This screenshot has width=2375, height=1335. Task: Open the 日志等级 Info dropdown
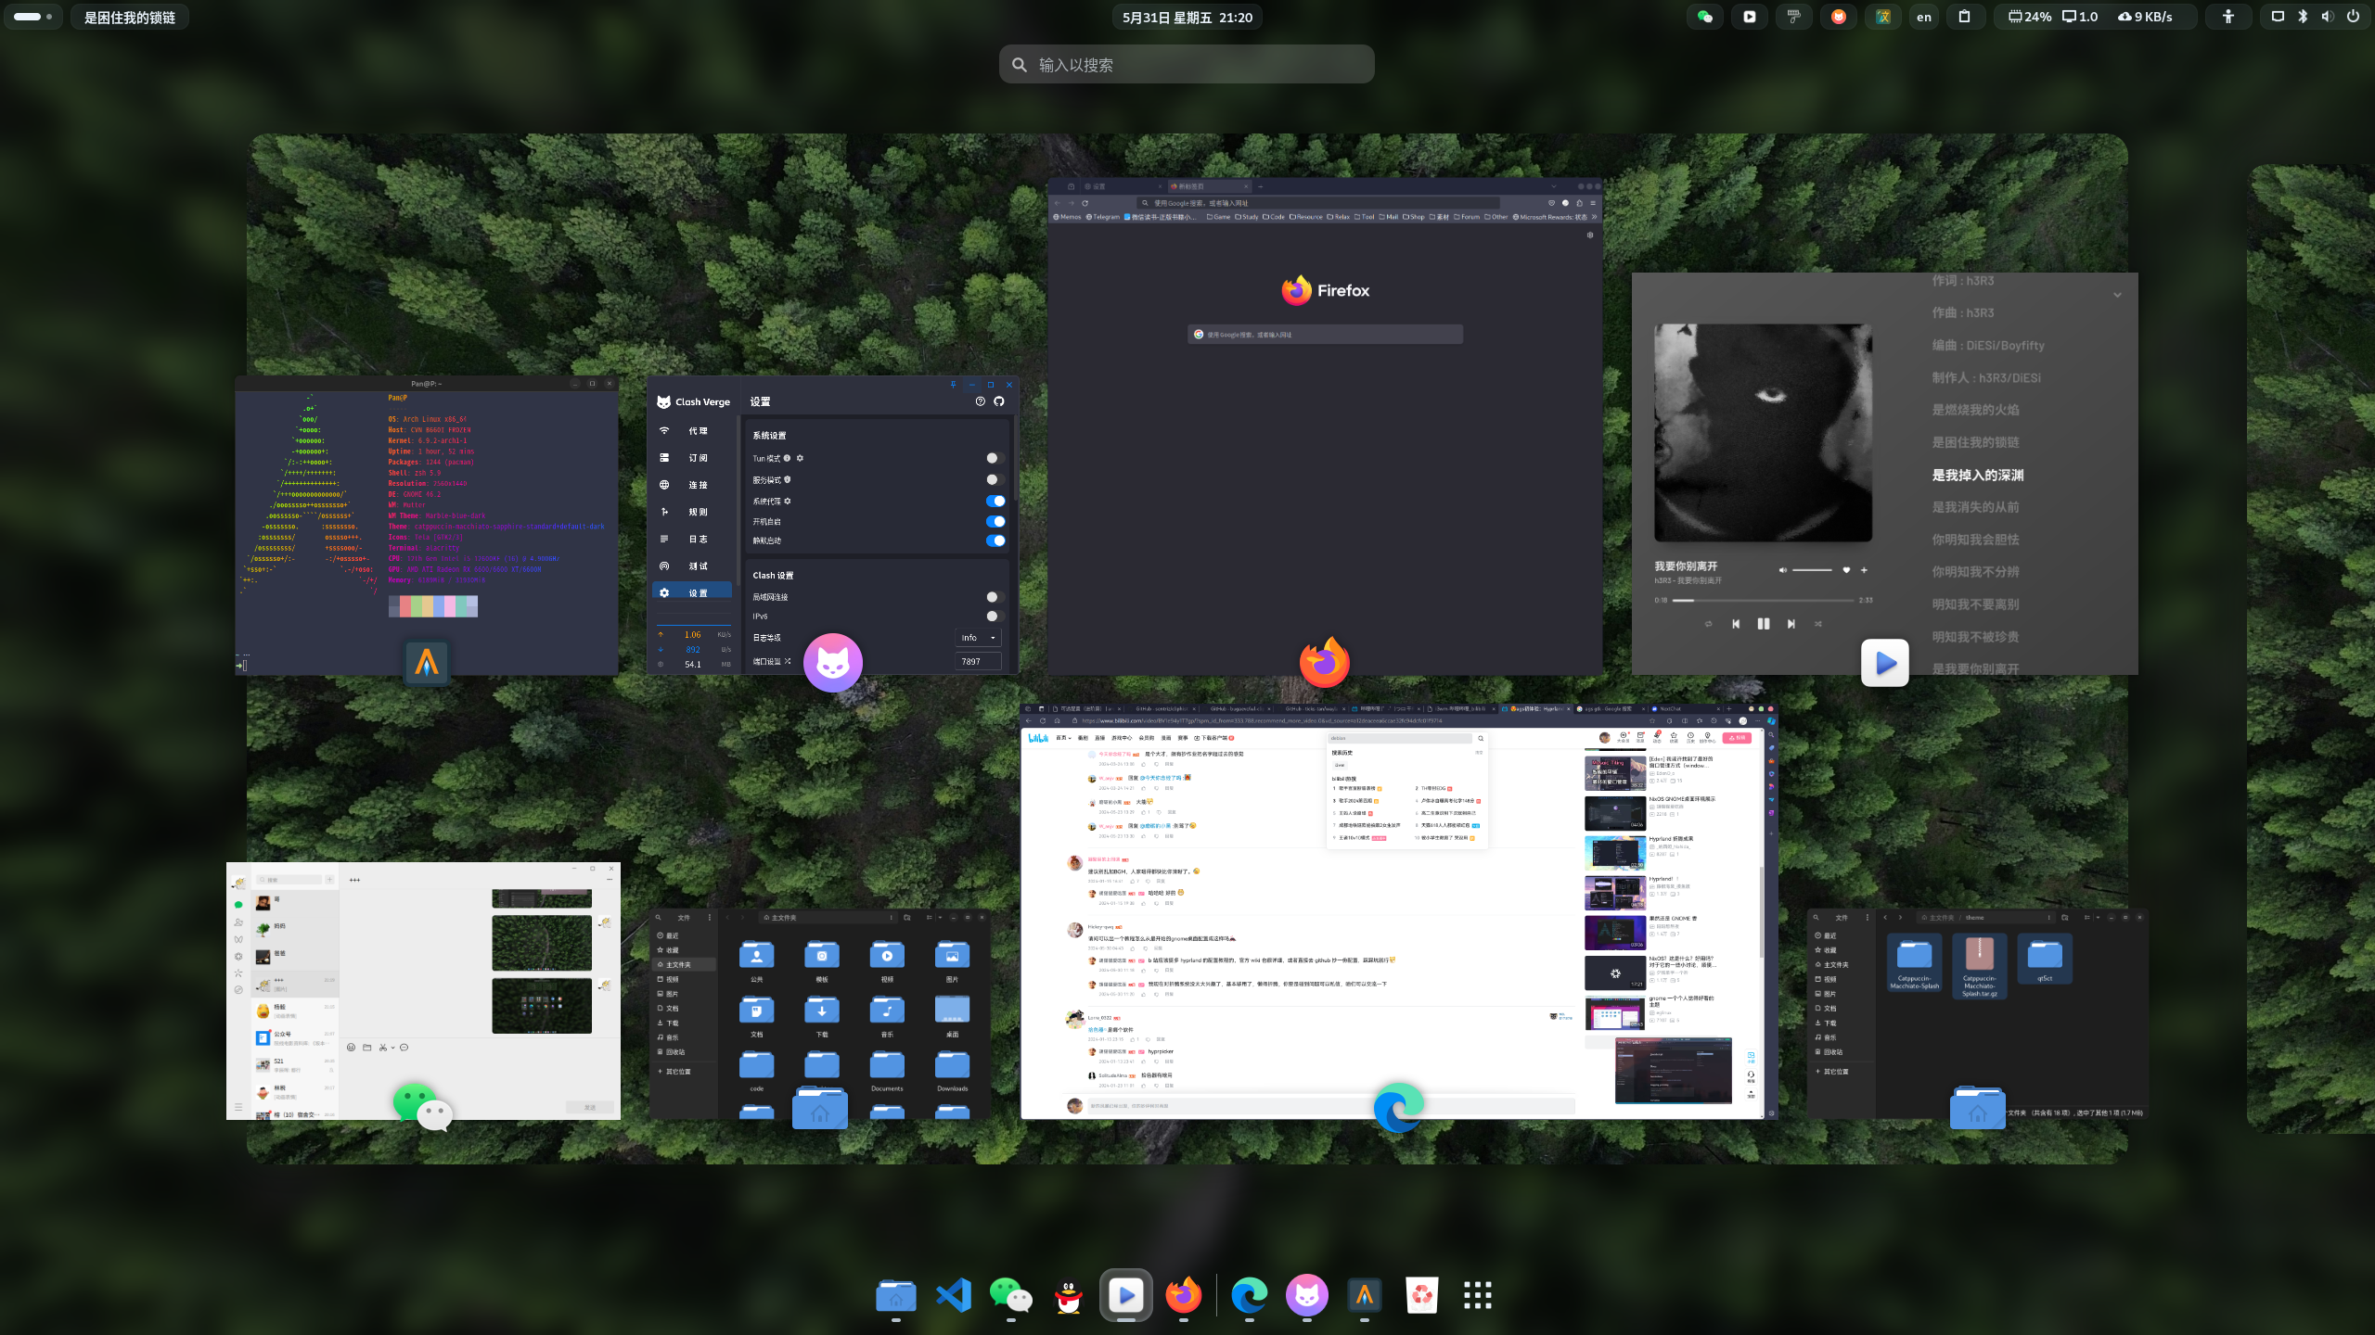[978, 638]
